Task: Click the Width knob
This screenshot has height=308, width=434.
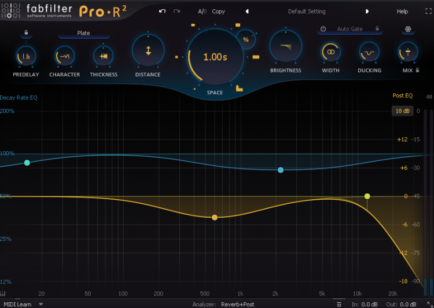Action: 330,52
